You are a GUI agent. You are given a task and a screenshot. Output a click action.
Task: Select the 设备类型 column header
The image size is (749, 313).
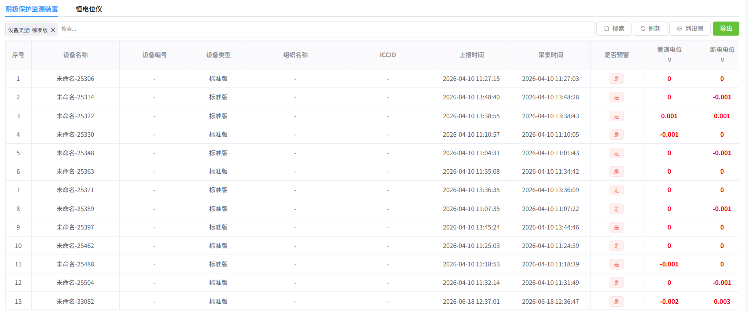click(x=218, y=55)
